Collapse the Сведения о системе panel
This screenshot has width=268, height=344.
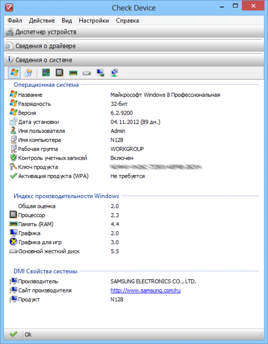pos(134,60)
